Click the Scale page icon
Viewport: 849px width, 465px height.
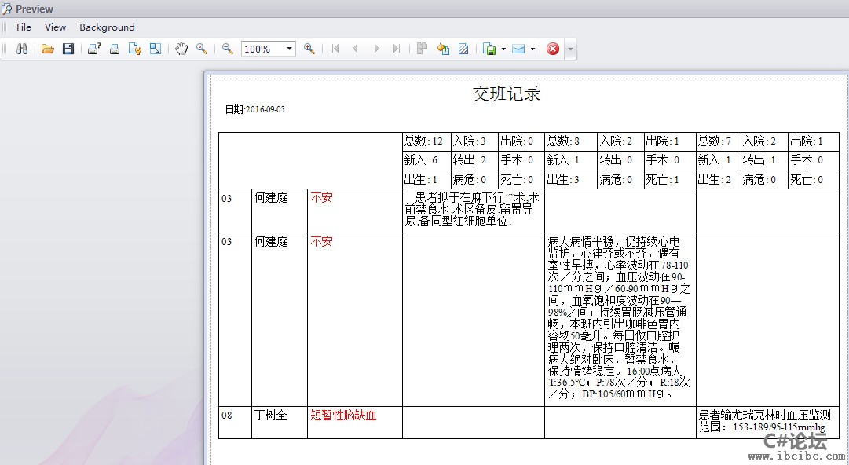(x=156, y=49)
